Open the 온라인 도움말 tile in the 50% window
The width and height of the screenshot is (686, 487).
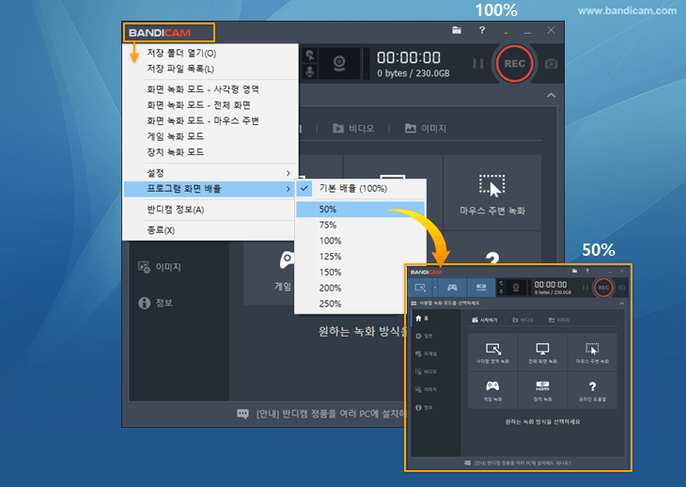(x=592, y=390)
